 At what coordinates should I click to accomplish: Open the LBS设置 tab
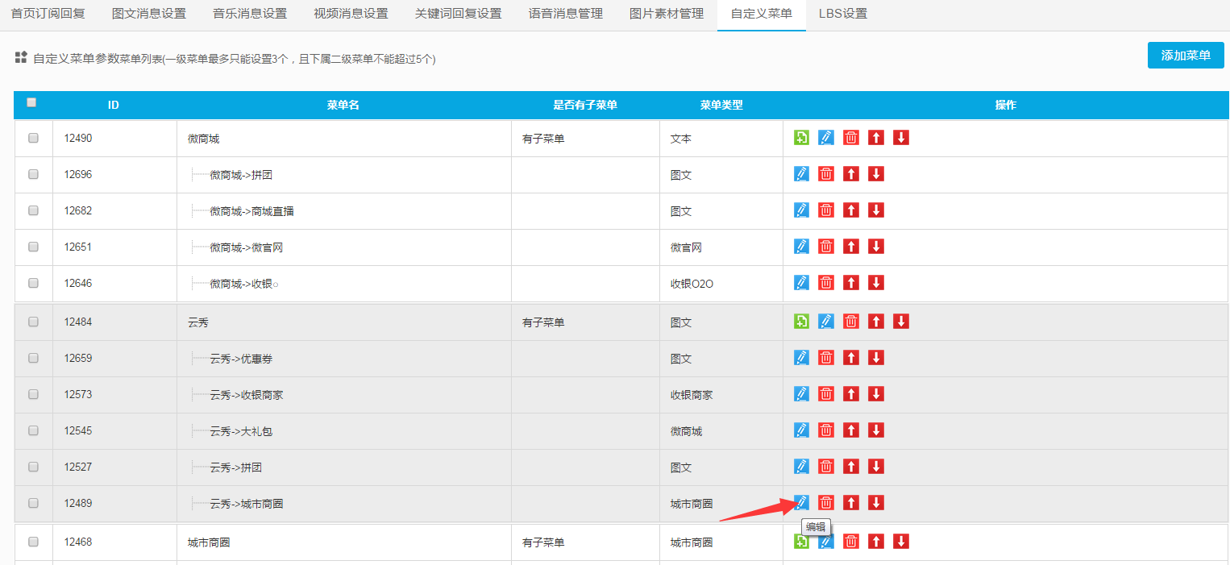[842, 14]
